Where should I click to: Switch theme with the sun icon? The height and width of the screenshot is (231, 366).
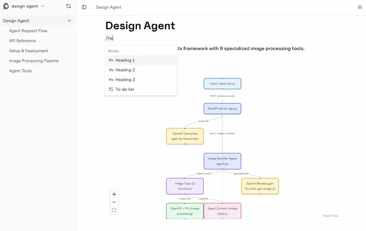tap(360, 7)
